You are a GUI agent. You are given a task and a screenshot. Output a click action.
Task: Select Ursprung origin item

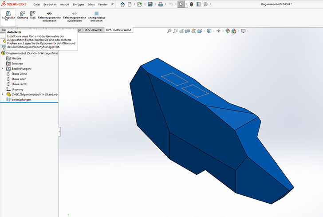click(17, 89)
